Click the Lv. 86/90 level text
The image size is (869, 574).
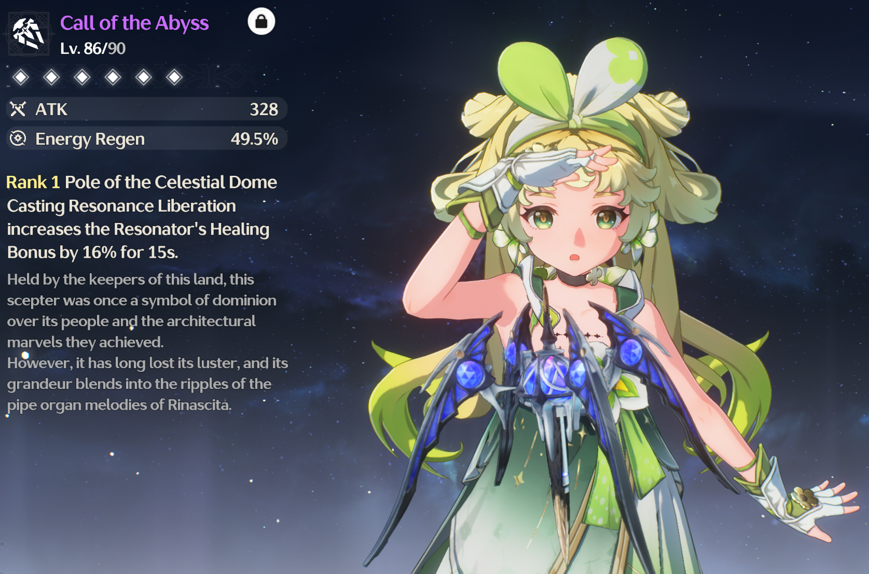point(93,49)
